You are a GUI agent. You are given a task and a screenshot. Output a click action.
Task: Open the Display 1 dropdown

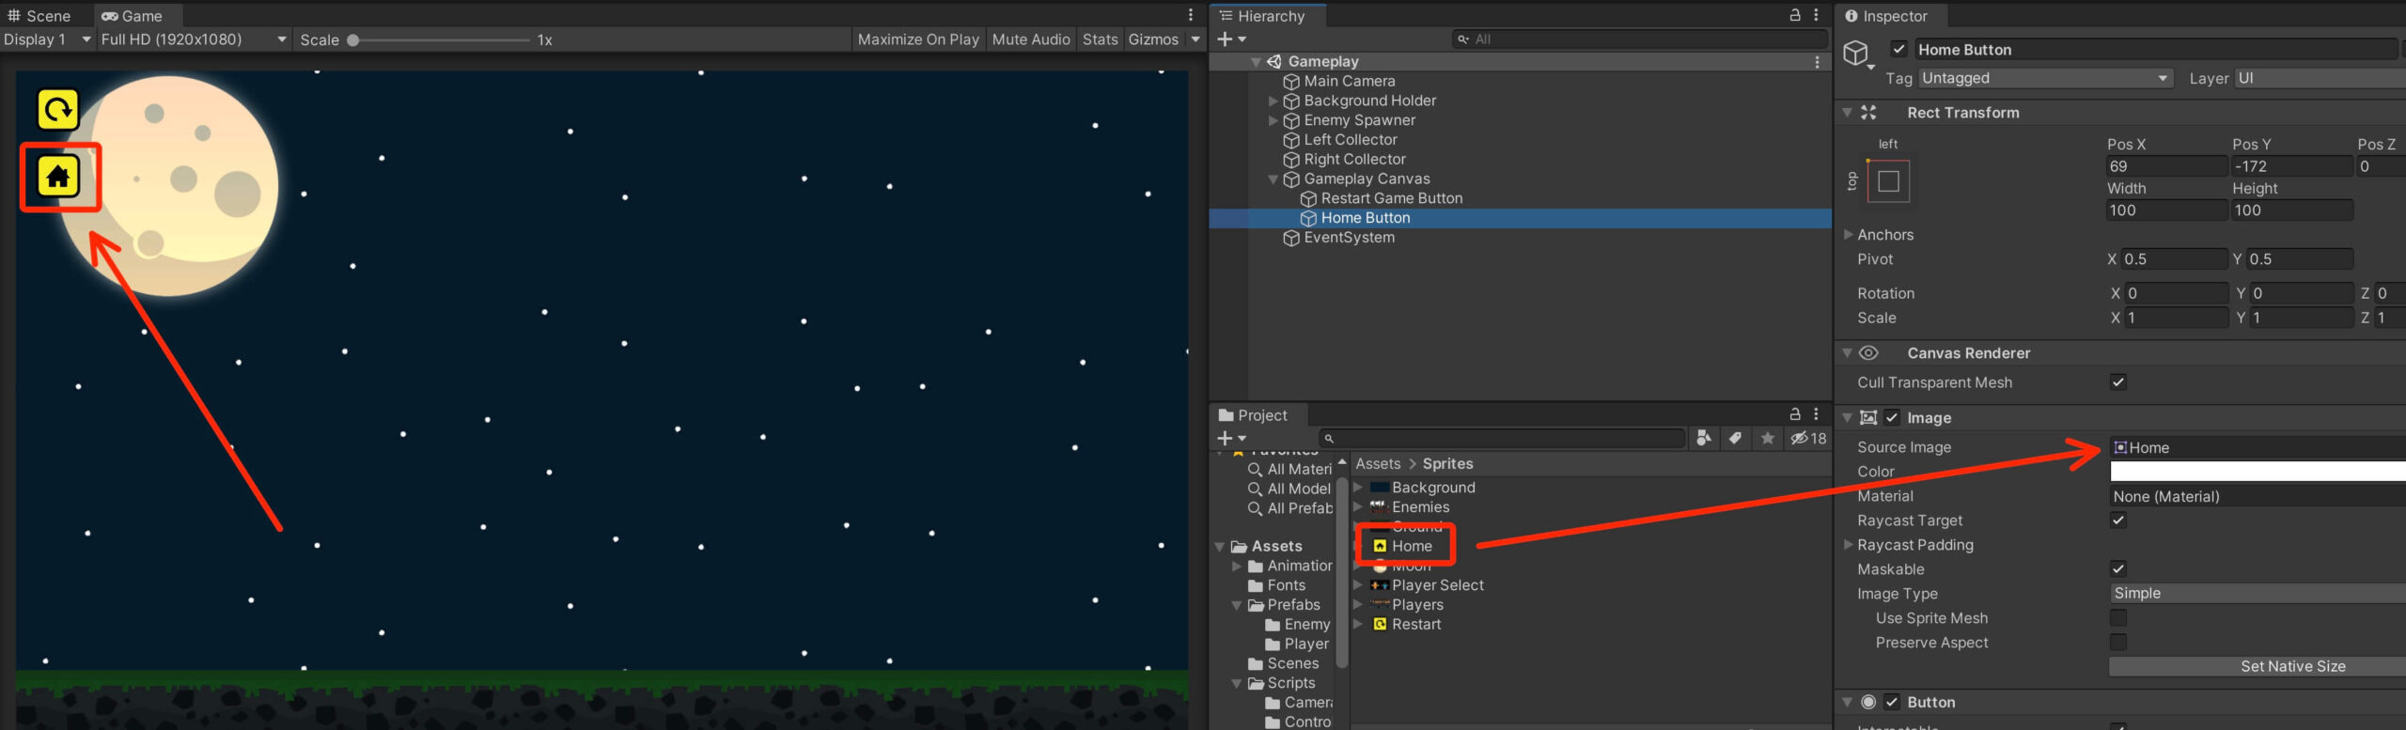(x=47, y=39)
